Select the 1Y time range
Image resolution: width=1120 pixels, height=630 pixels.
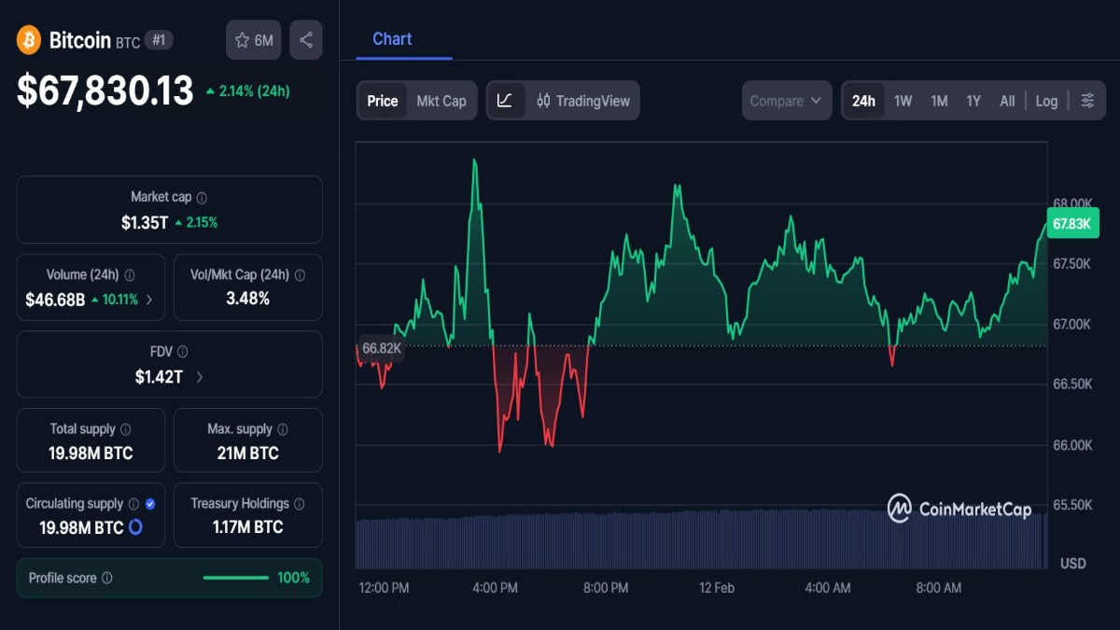point(973,100)
